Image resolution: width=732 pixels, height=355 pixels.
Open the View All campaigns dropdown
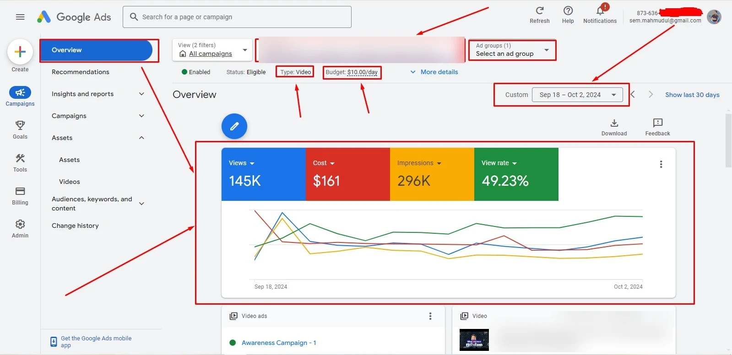tap(212, 50)
